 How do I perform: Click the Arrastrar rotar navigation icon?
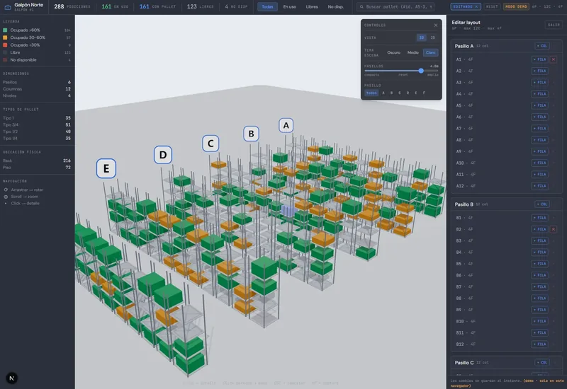6,190
